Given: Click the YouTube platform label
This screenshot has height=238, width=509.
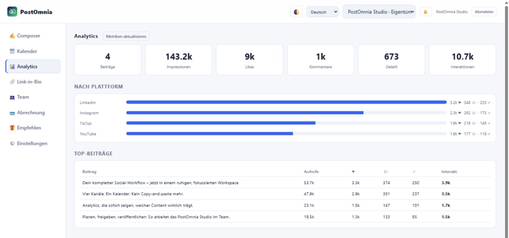Looking at the screenshot, I should (x=88, y=134).
